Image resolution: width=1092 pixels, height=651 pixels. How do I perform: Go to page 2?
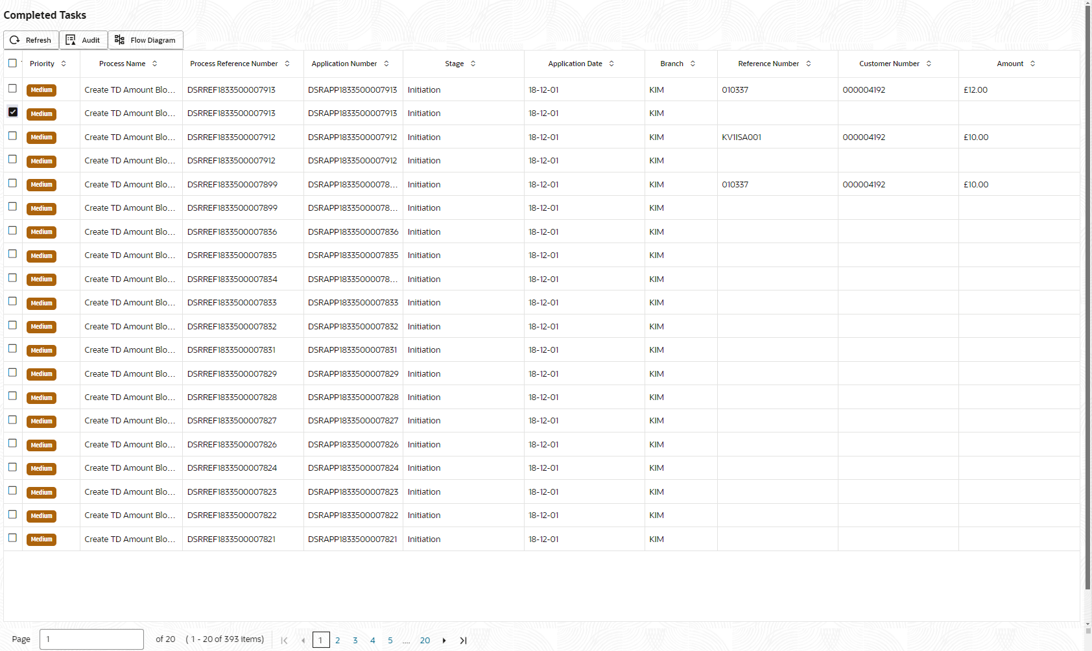click(337, 640)
